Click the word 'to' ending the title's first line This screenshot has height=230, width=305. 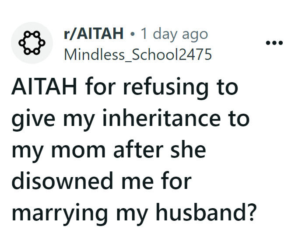pyautogui.click(x=227, y=87)
